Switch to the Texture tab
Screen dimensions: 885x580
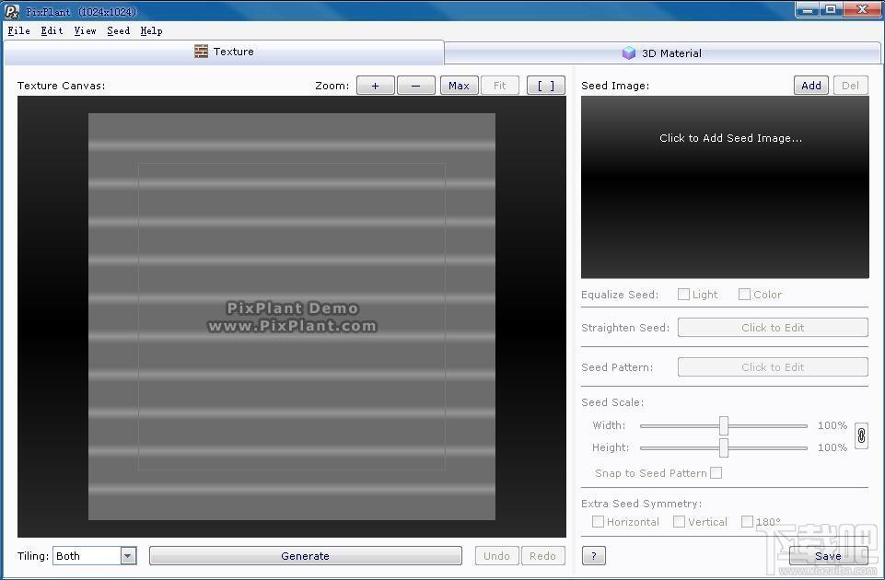point(224,52)
